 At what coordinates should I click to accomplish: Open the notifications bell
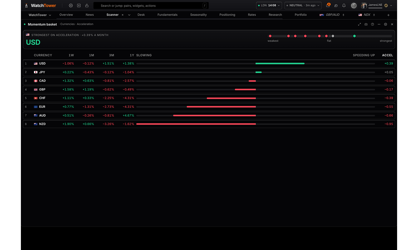(x=344, y=6)
